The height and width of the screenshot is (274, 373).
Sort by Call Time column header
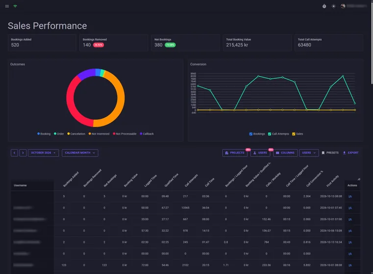point(210,183)
